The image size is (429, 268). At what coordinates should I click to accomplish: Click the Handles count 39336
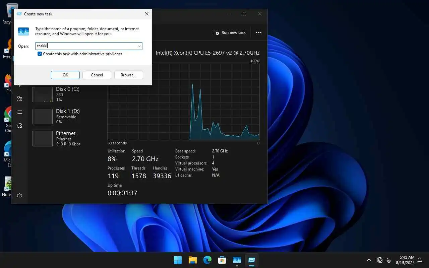(162, 176)
